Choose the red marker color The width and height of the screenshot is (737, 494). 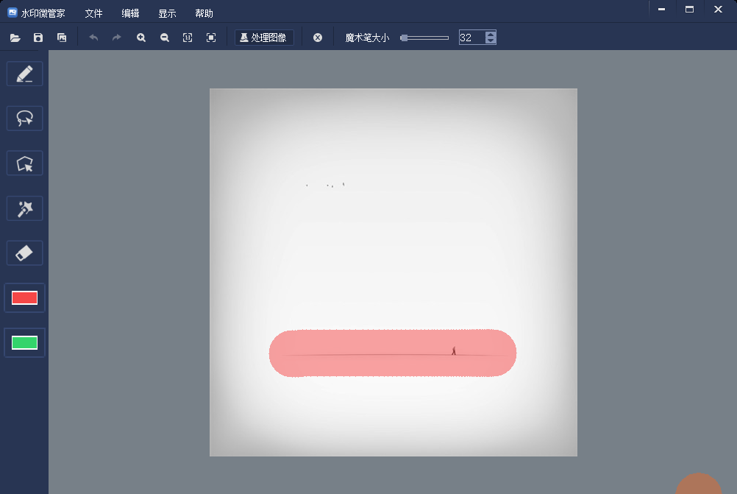pyautogui.click(x=24, y=298)
